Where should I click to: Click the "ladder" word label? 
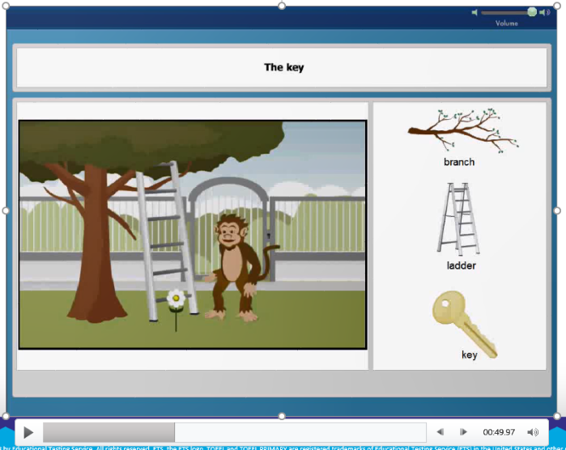click(x=462, y=265)
